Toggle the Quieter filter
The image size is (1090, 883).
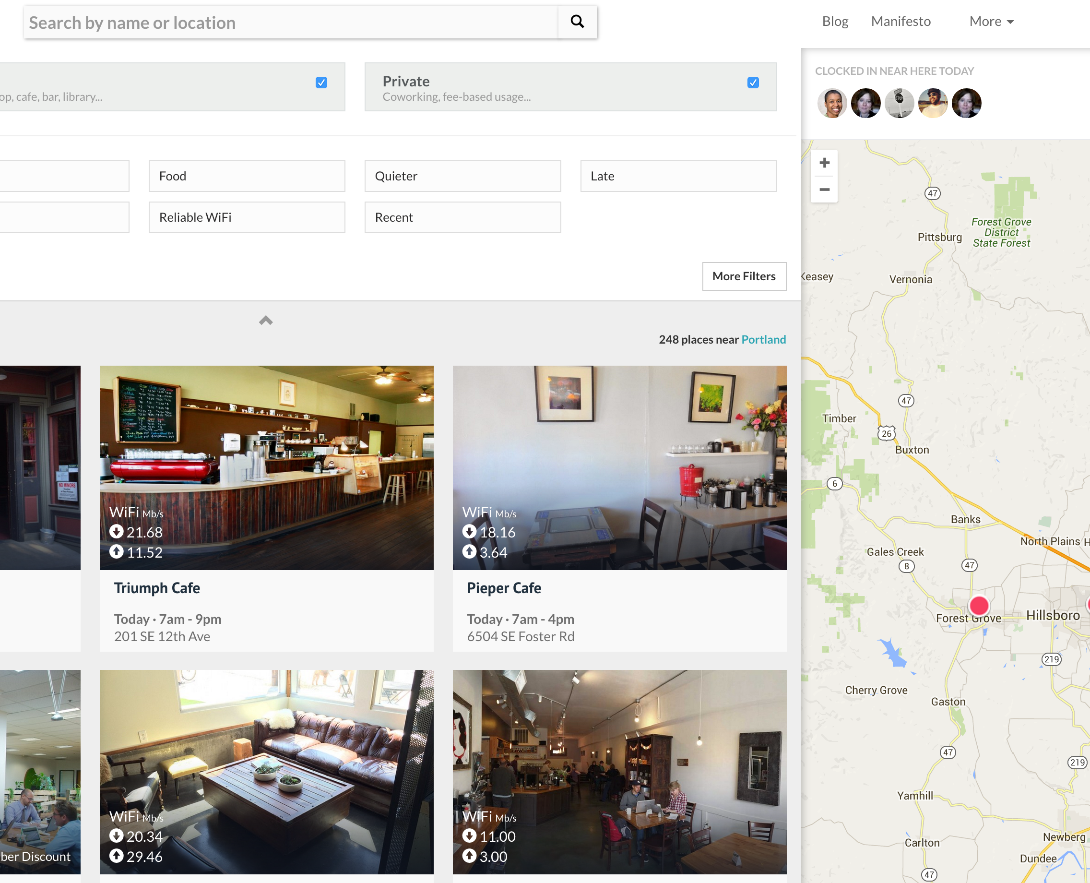[x=462, y=176]
